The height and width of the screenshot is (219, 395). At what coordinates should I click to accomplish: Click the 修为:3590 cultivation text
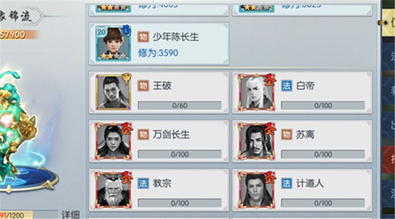pos(158,53)
